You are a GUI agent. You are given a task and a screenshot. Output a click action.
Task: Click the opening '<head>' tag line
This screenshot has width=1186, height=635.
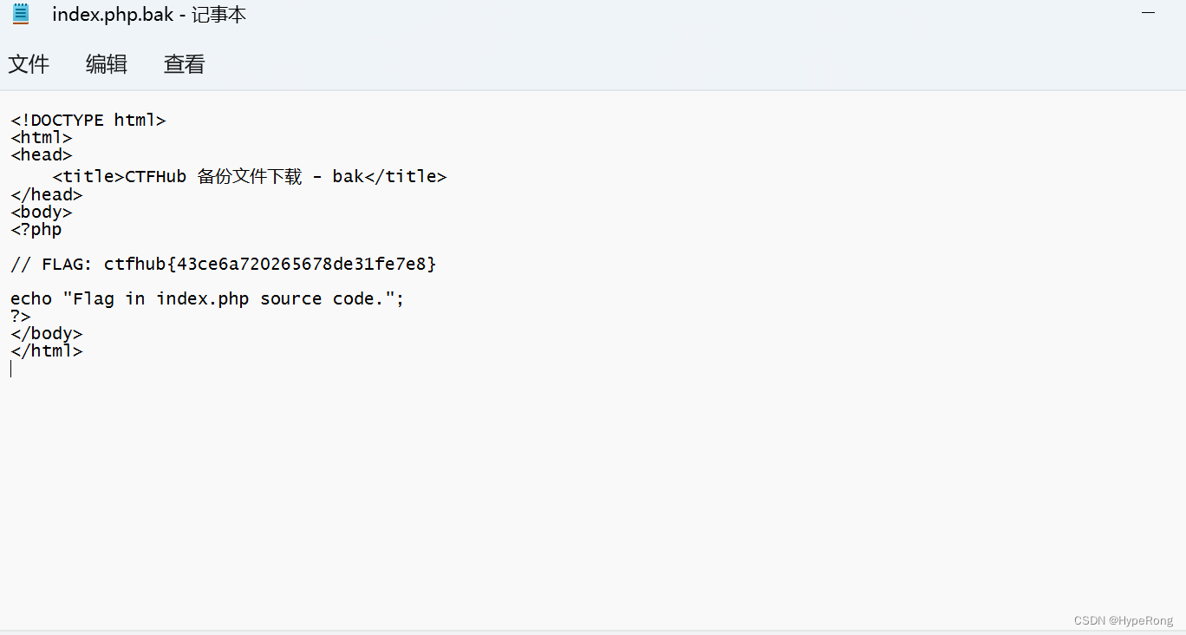pos(42,155)
